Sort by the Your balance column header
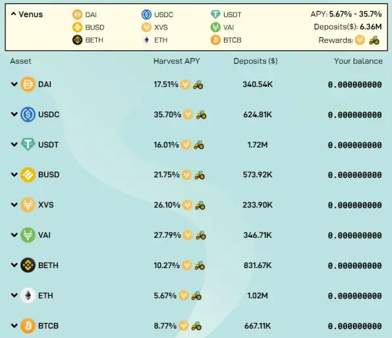 [358, 61]
